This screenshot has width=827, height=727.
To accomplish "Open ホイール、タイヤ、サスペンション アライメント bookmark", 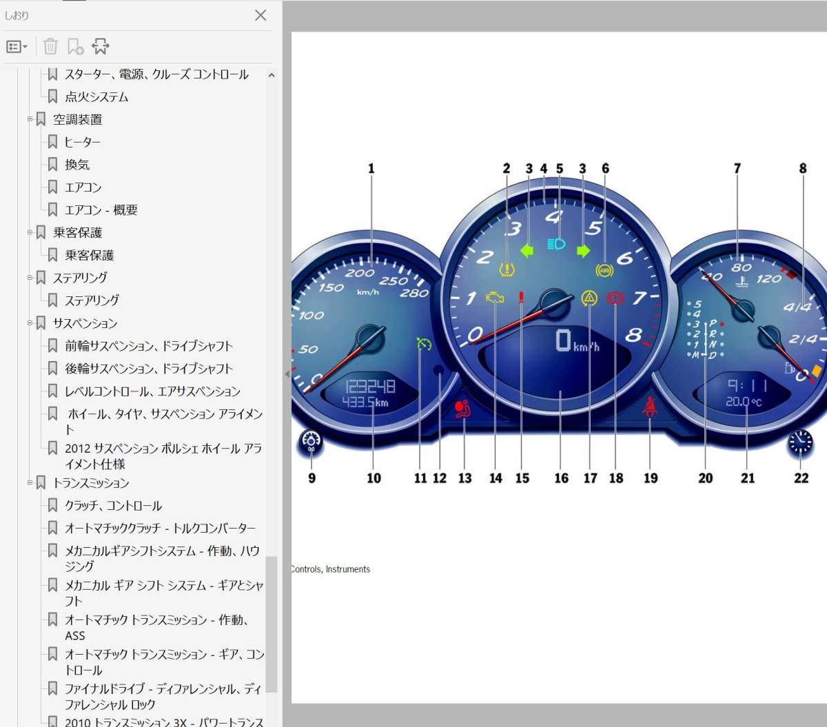I will (x=164, y=421).
